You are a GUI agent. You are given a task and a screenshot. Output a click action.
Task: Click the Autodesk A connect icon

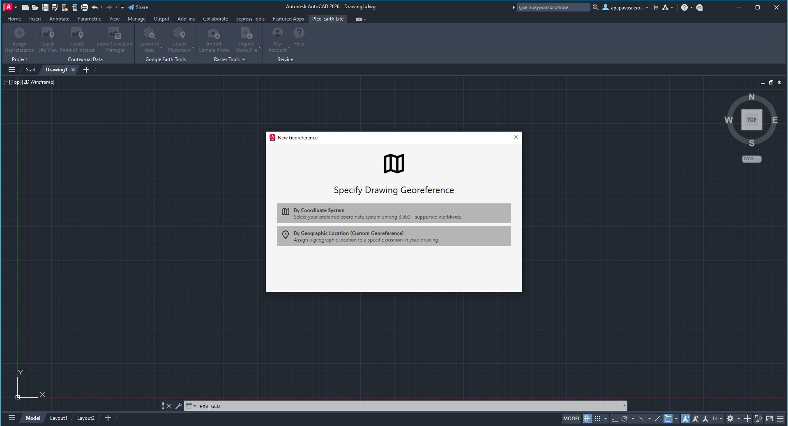click(x=666, y=7)
